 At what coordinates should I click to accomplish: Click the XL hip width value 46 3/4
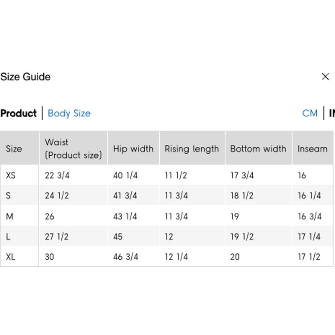(x=126, y=256)
